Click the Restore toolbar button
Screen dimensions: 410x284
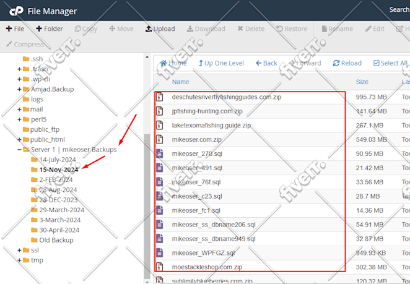click(x=292, y=28)
